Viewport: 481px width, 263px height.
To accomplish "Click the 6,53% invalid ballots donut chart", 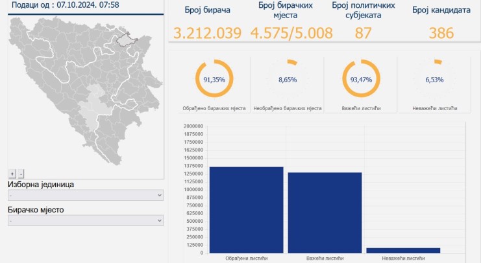I will (x=432, y=80).
